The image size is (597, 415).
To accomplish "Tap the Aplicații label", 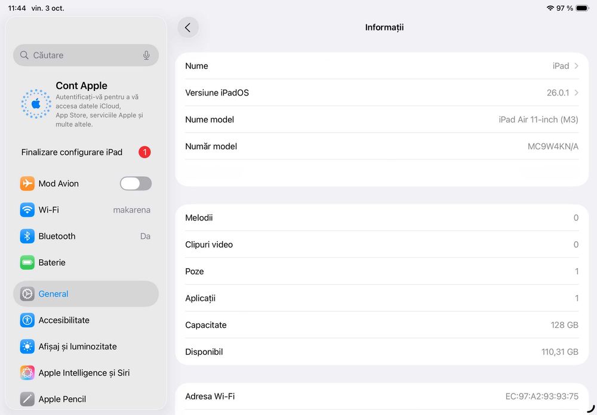I will click(200, 298).
